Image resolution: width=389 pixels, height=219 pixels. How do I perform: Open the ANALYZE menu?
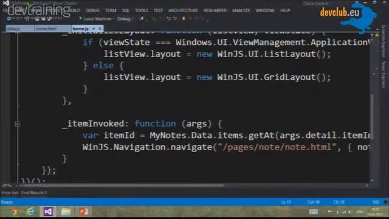coord(241,10)
